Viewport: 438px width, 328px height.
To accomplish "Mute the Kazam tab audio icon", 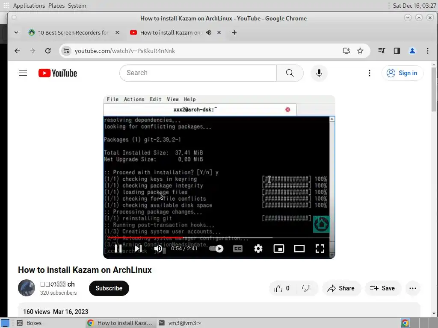I will click(209, 32).
